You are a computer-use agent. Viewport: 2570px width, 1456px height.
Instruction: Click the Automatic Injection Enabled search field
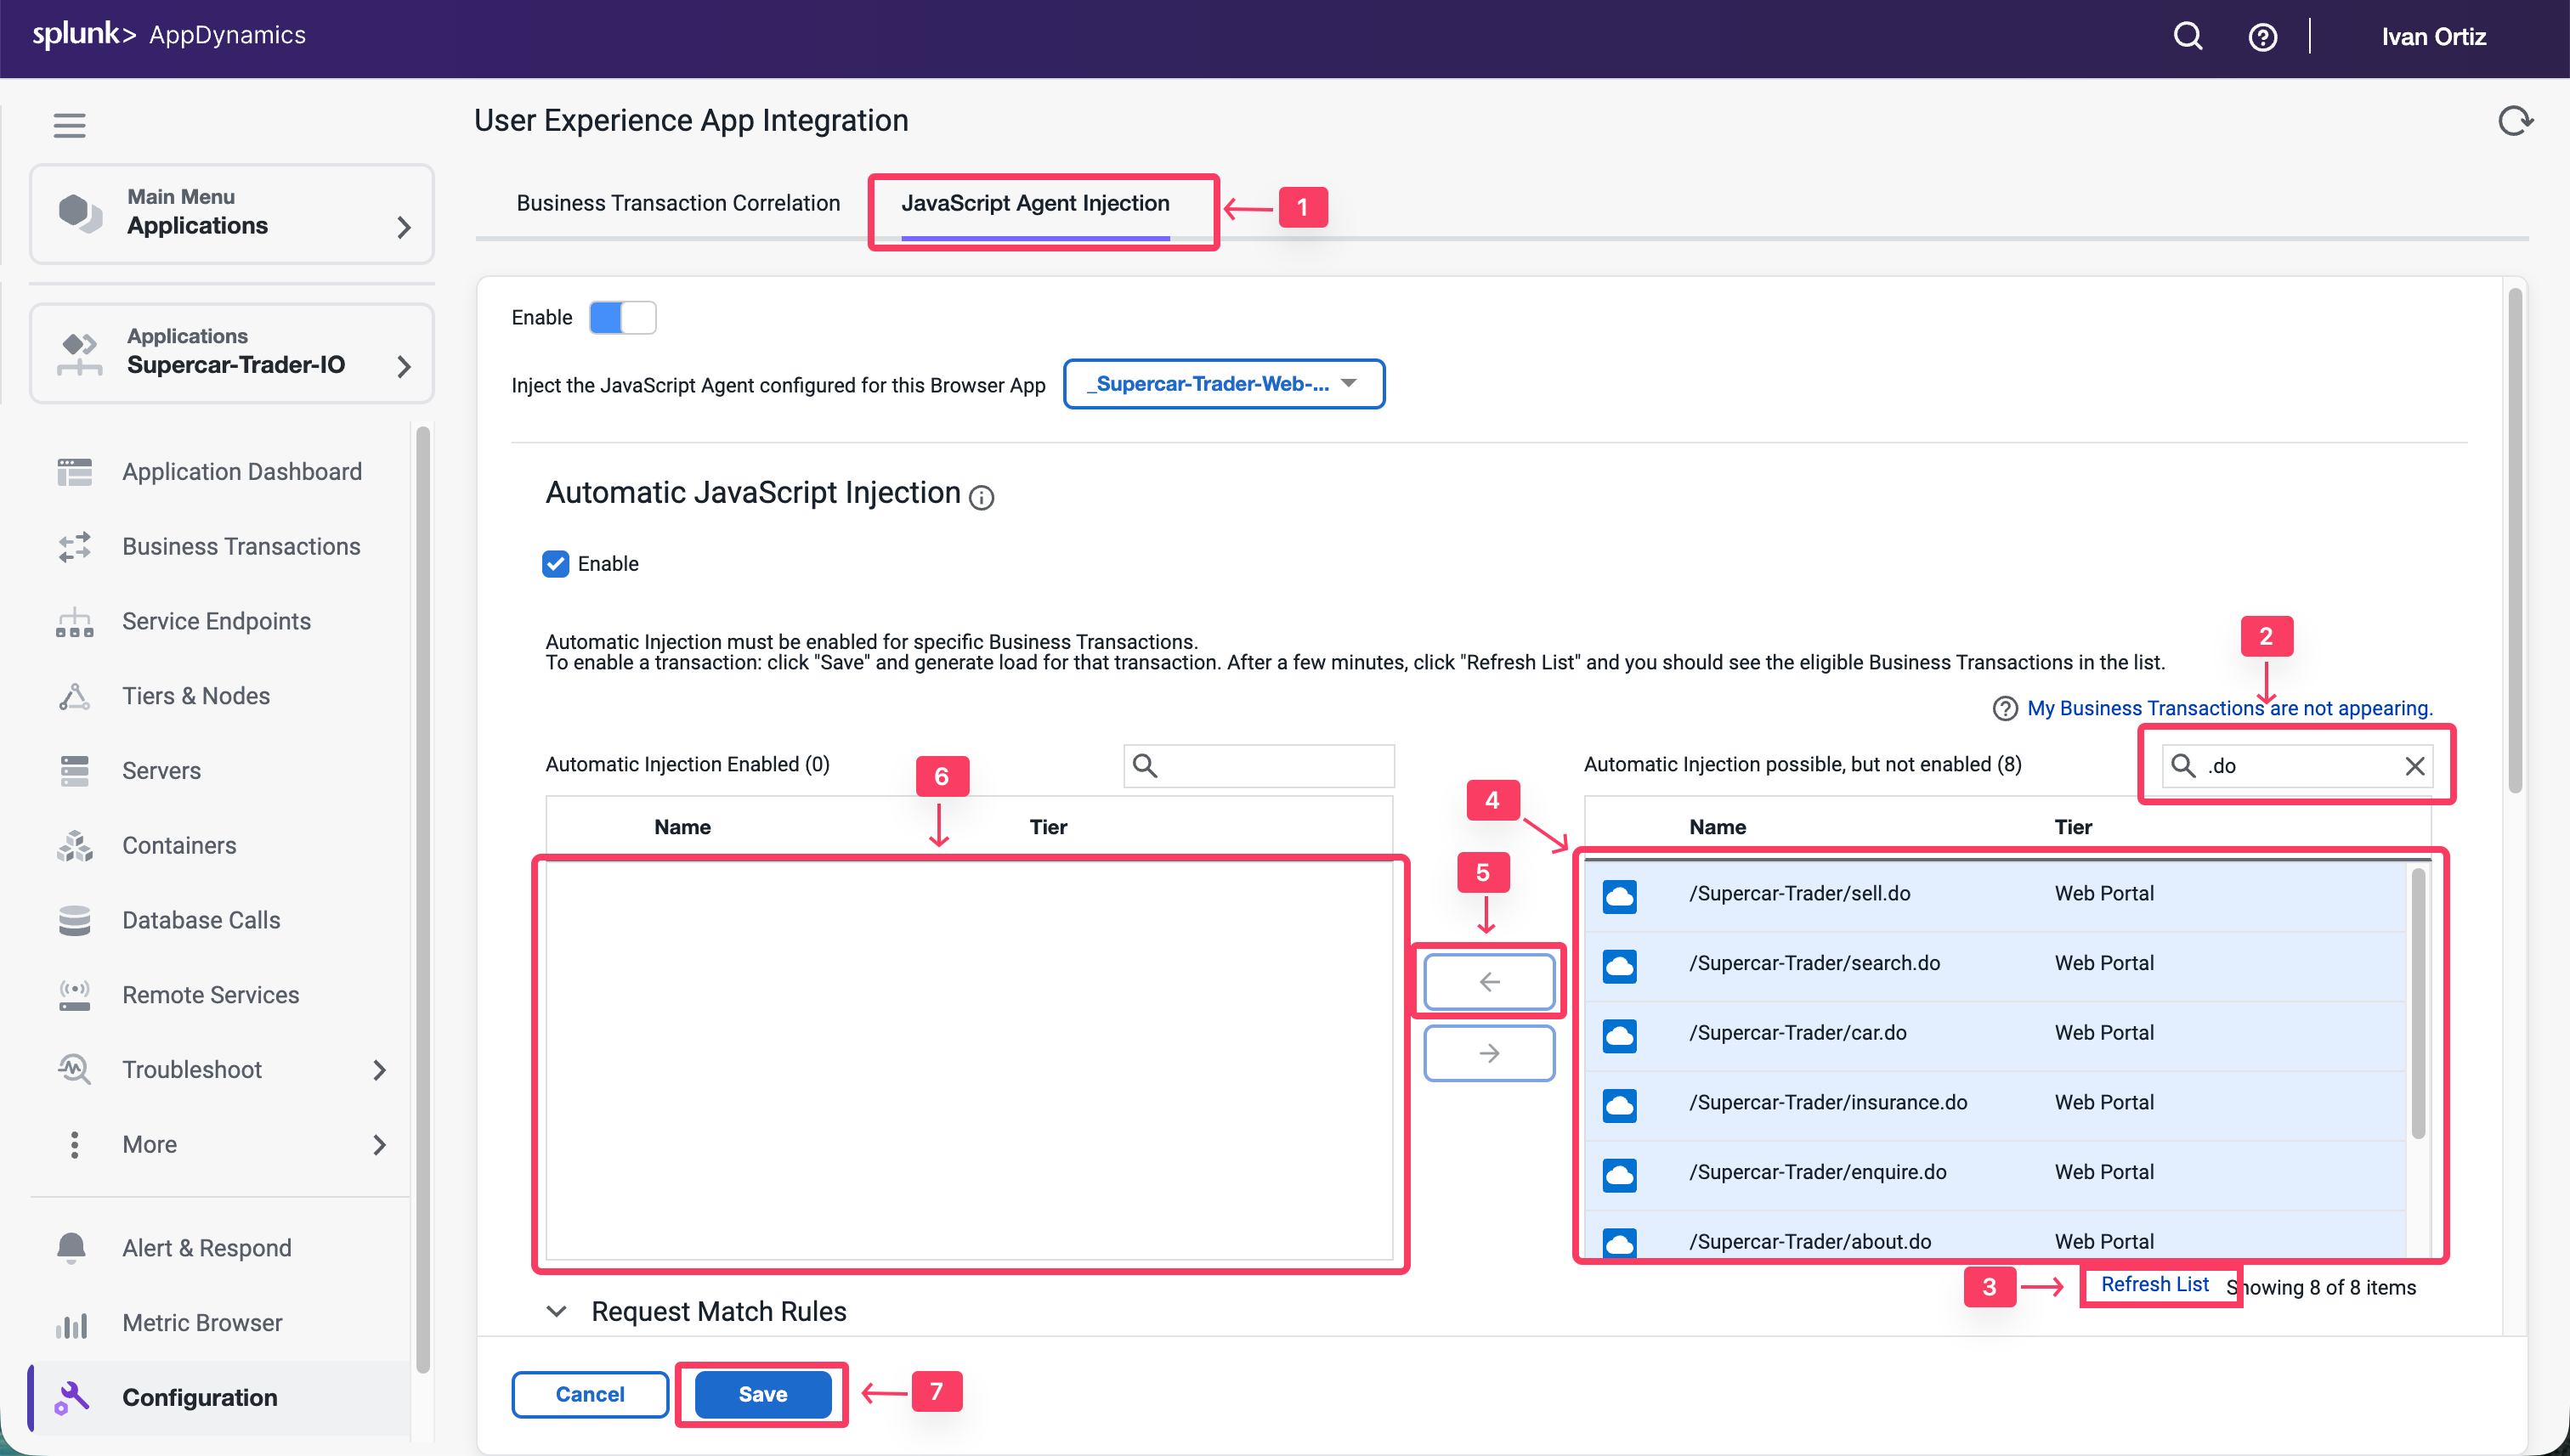pyautogui.click(x=1272, y=765)
